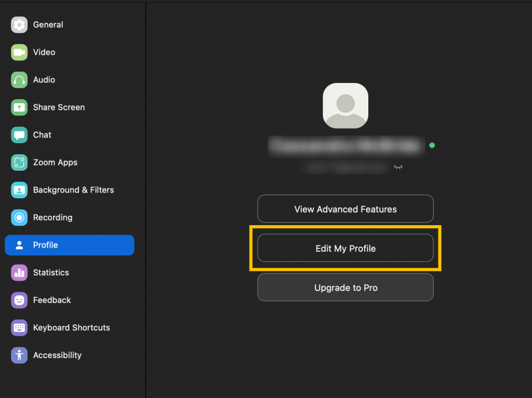Open the Keyboard Shortcuts icon
Screen dimensions: 532x398
(x=19, y=327)
